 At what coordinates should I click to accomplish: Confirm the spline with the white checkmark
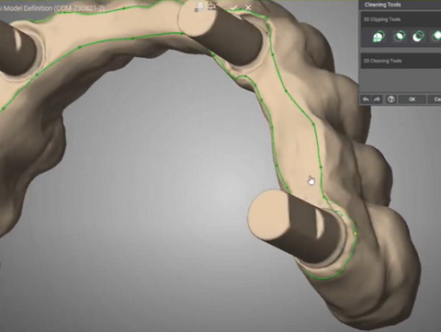(x=234, y=7)
